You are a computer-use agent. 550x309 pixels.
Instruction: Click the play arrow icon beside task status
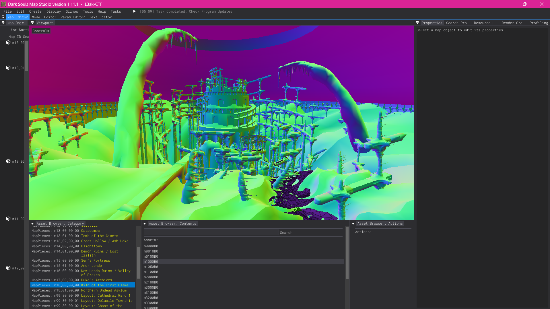point(134,11)
